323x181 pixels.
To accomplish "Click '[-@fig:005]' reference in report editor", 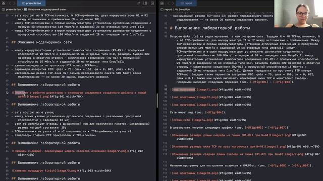I will pyautogui.click(x=254, y=127).
